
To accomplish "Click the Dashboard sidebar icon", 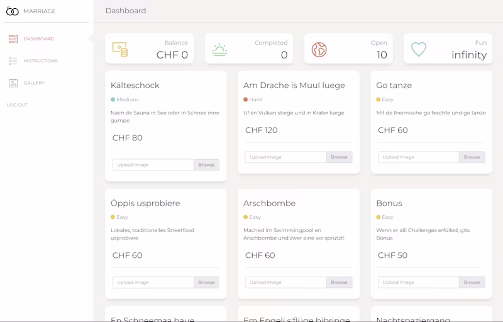I will 13,39.
